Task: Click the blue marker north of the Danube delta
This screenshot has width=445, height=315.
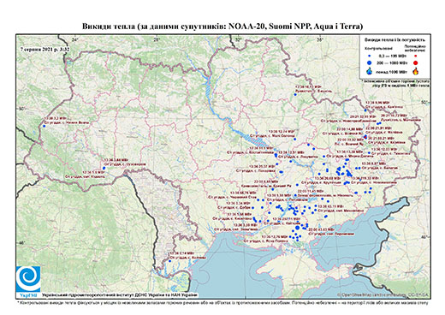Action: tap(170, 260)
